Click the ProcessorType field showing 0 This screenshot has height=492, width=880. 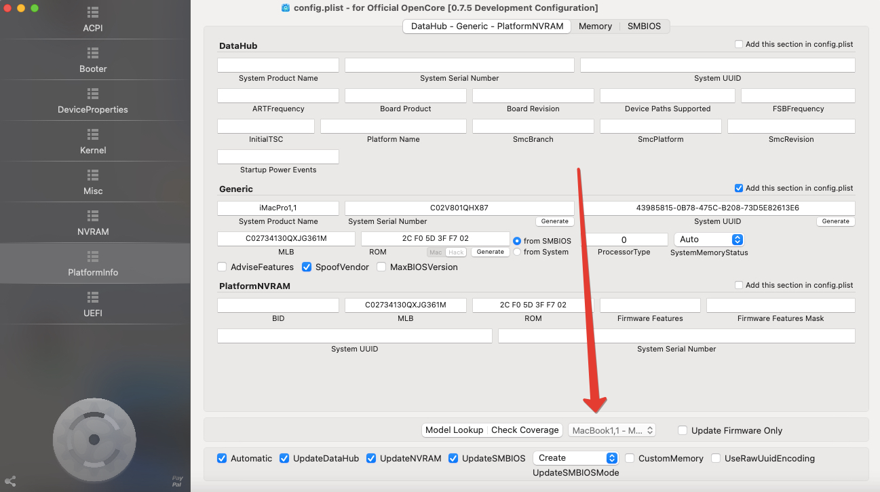[x=624, y=240]
